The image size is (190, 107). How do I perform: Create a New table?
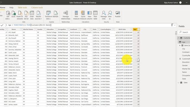click(x=95, y=15)
